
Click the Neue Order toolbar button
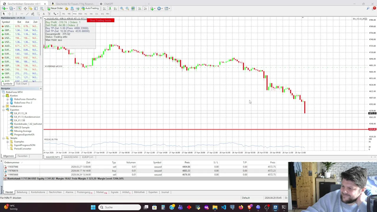click(55, 8)
